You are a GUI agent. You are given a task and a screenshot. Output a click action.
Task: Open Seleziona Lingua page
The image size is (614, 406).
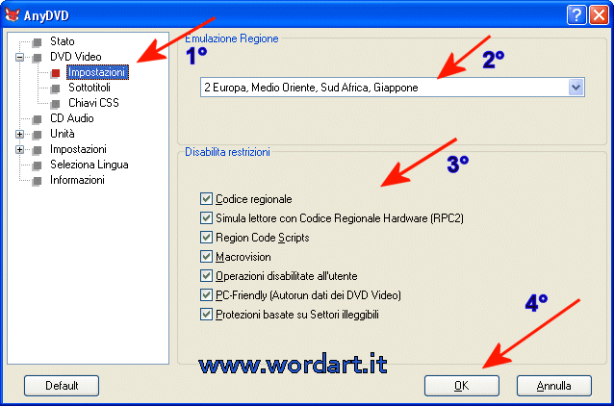click(x=89, y=165)
